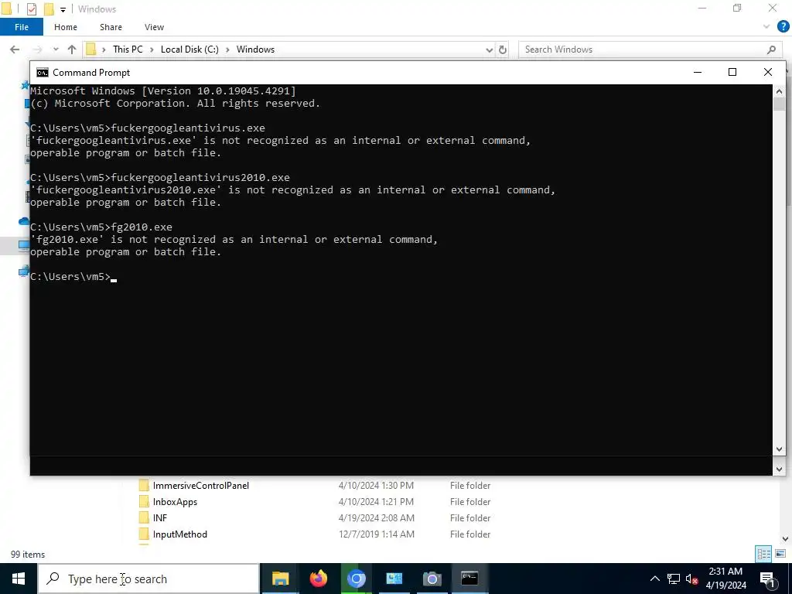This screenshot has width=792, height=594.
Task: Select Local Disk (C:) breadcrumb
Action: coord(189,49)
